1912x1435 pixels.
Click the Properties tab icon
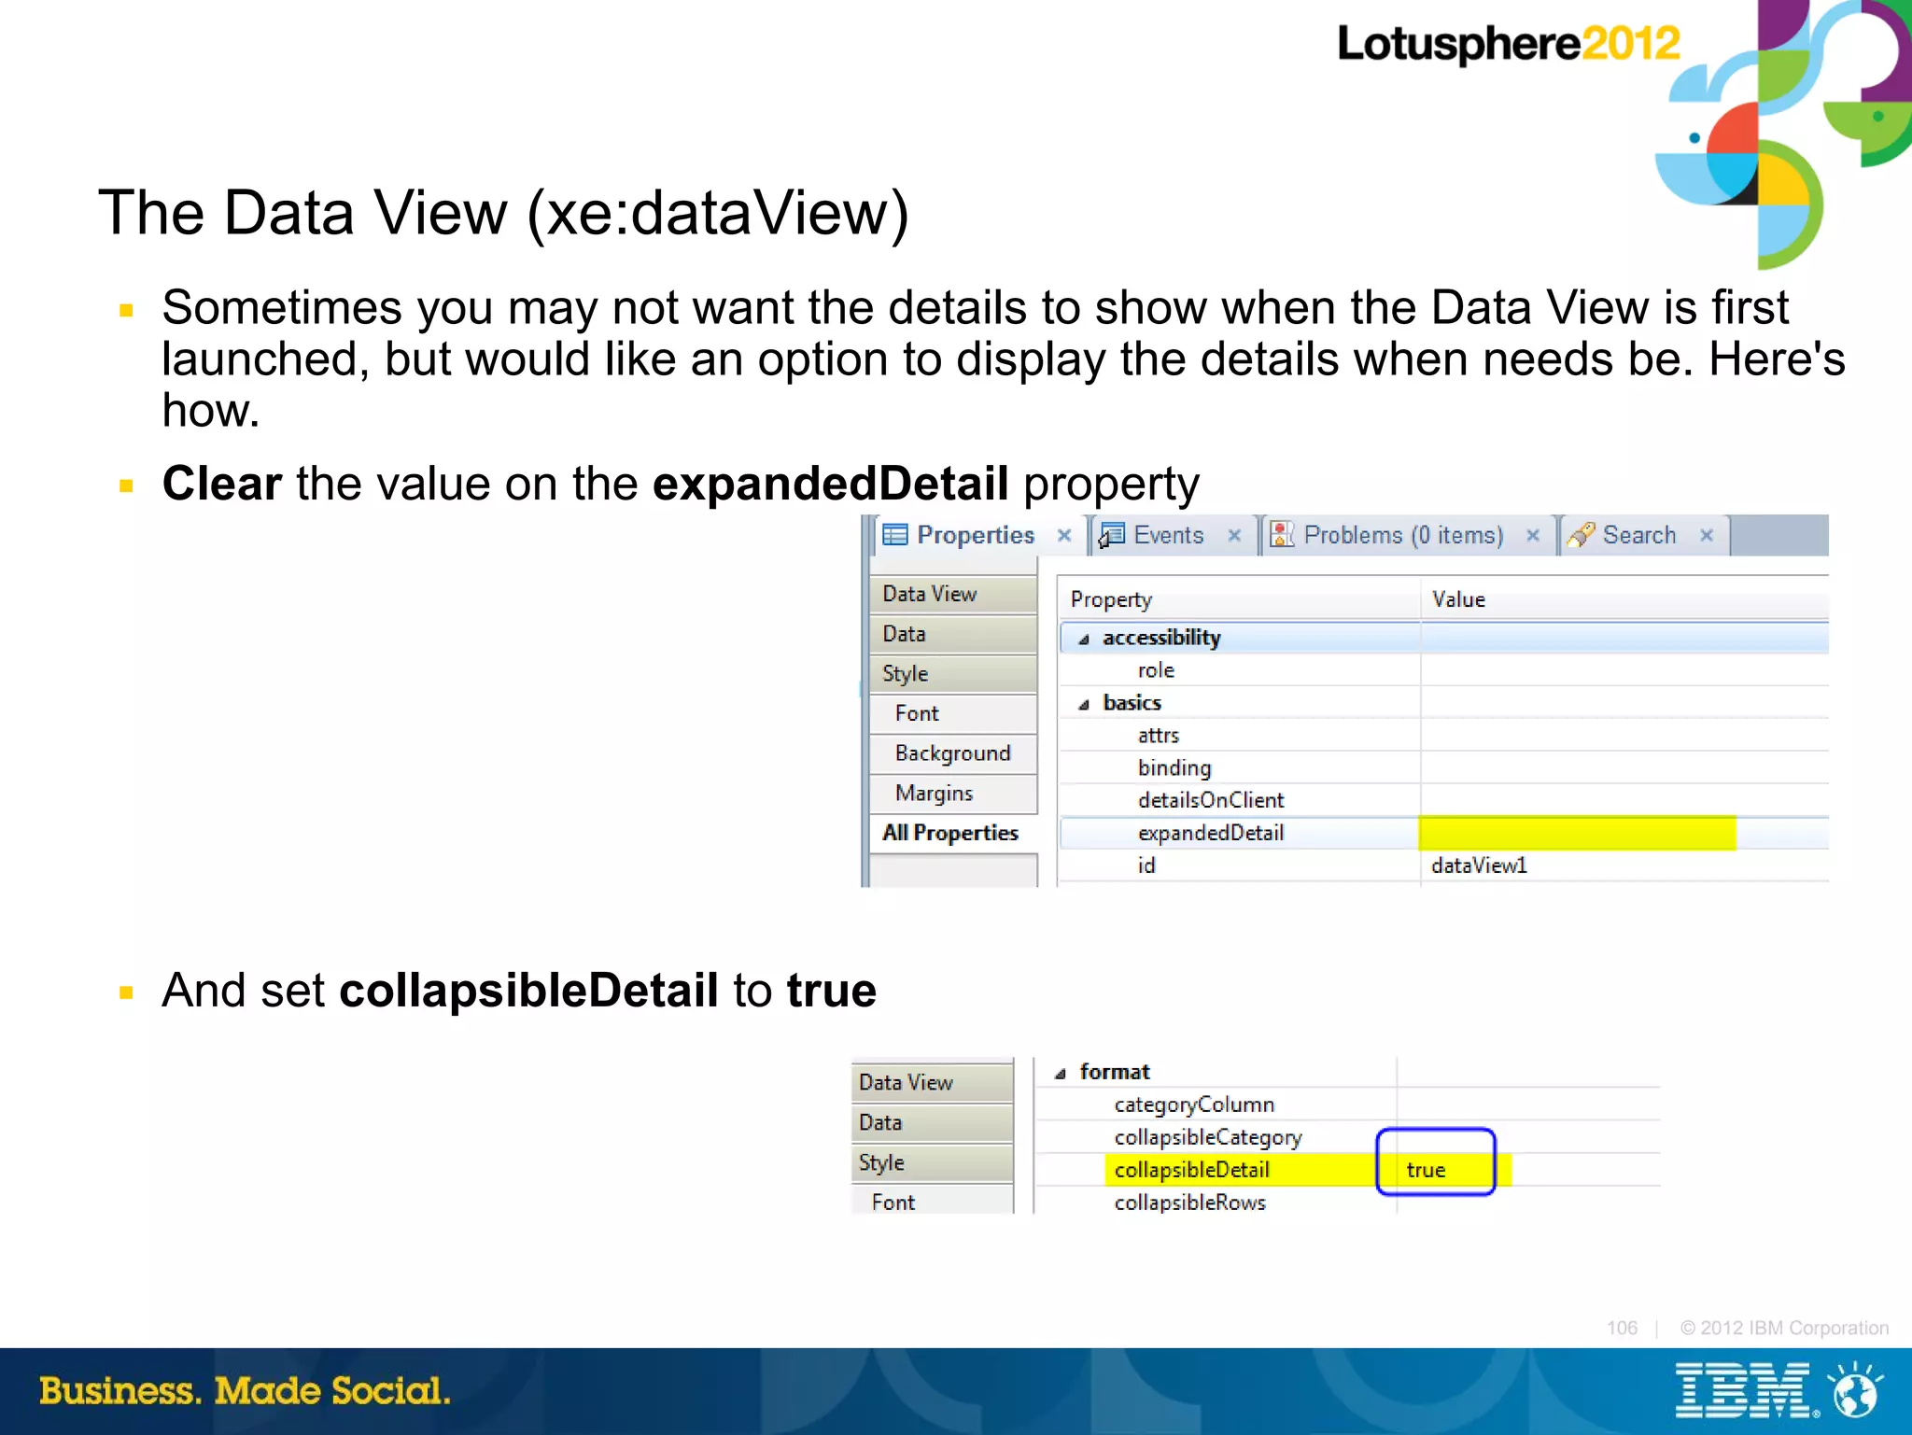[894, 535]
